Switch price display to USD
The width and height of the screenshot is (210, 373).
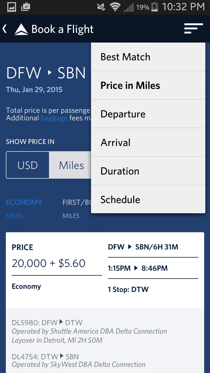click(28, 165)
